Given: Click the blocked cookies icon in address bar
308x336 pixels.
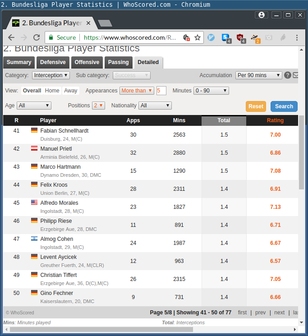Looking at the screenshot, I should tap(186, 38).
